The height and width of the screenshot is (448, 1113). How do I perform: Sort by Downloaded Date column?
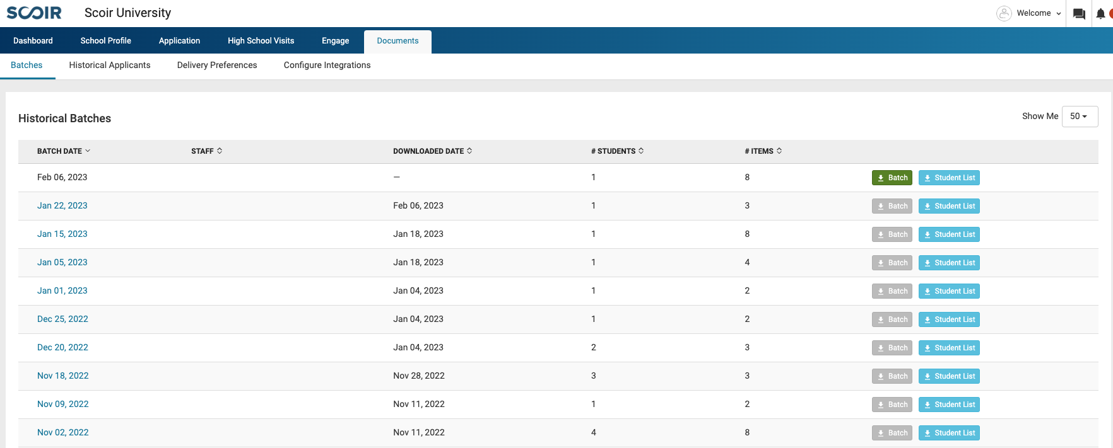click(x=432, y=151)
